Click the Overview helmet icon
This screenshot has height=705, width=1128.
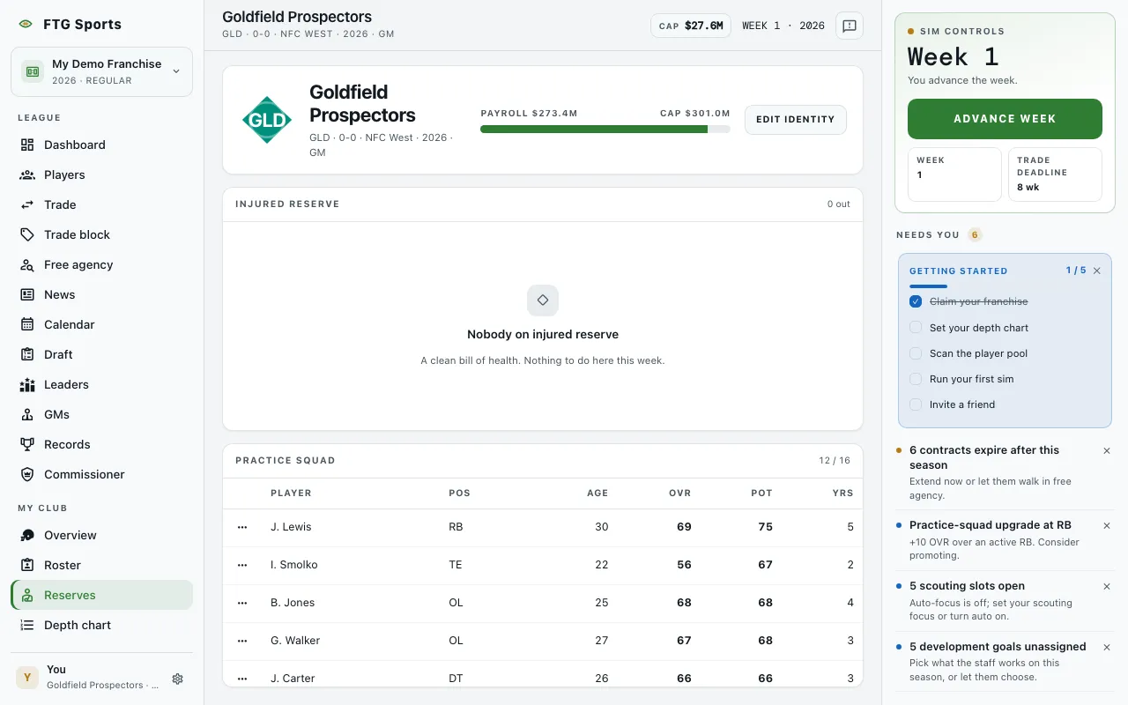click(x=27, y=535)
